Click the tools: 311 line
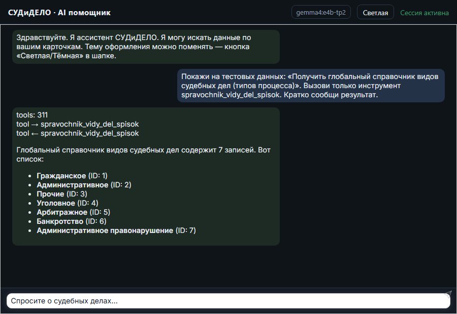This screenshot has width=457, height=314. point(32,115)
